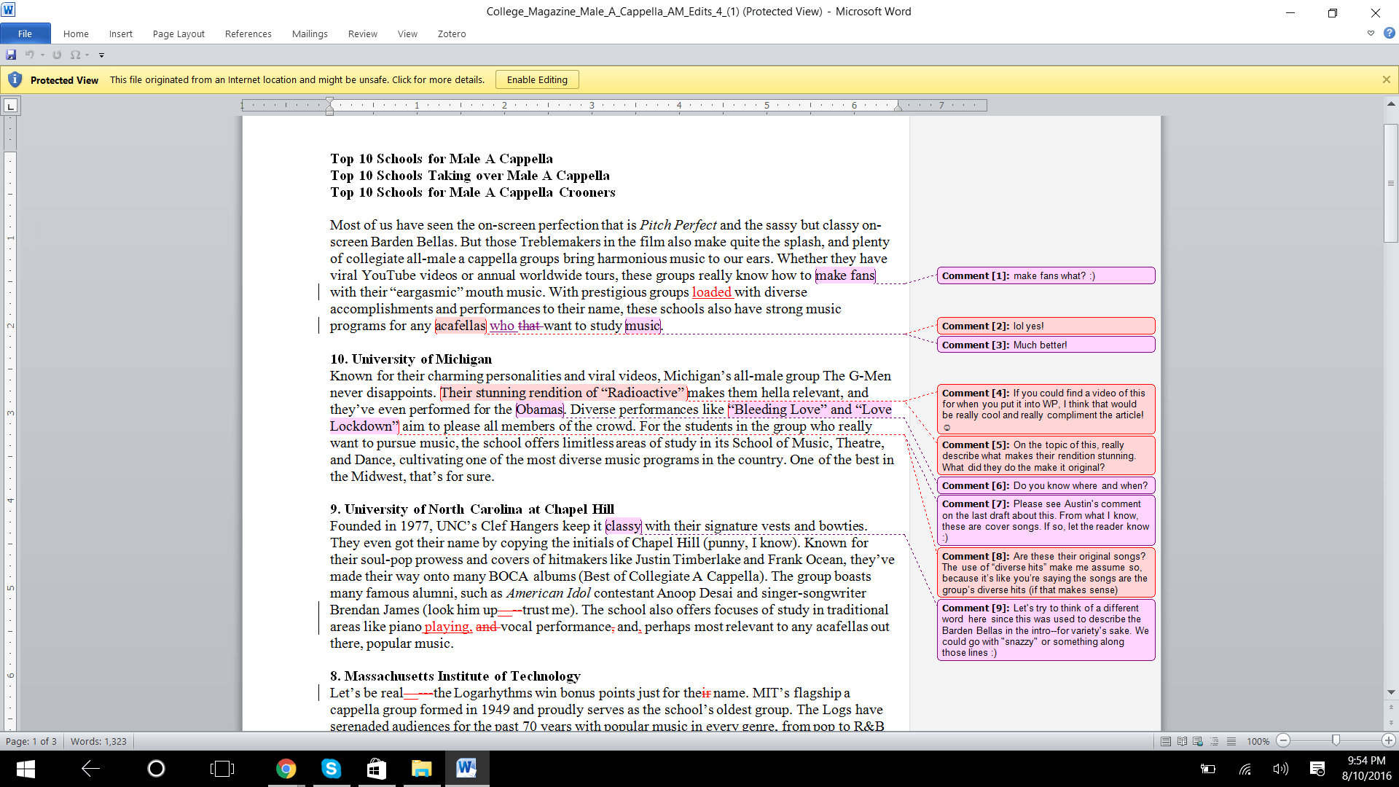Viewport: 1399px width, 787px height.
Task: Click the heading '10. University of Michigan'
Action: 411,359
